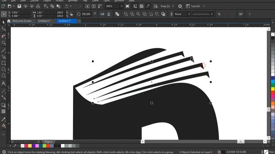The height and width of the screenshot is (154, 275).
Task: Click the Create Boundary button
Action: pyautogui.click(x=163, y=14)
